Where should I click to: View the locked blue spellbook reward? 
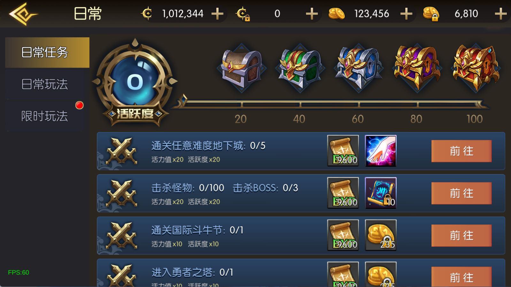381,193
